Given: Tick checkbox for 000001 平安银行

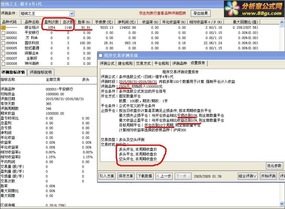Looking at the screenshot, I should coord(3,33).
